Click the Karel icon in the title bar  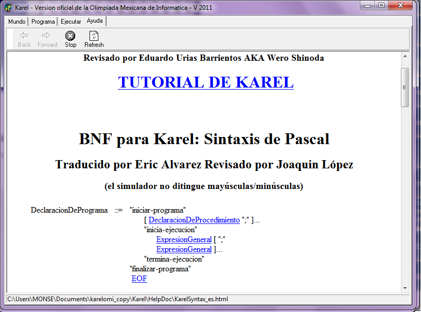[7, 7]
